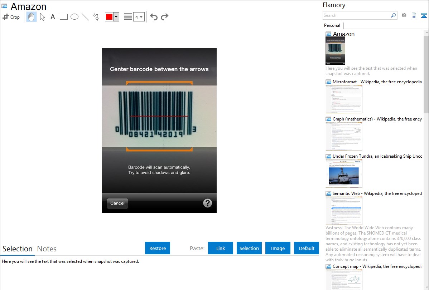
Task: Click the blue collapse panel icon
Action: point(424,15)
